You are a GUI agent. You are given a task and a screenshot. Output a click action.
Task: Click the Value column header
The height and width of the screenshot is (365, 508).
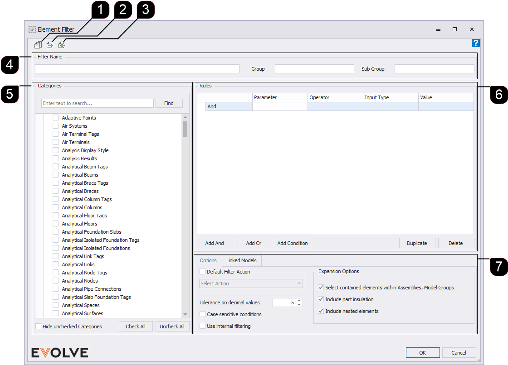446,97
